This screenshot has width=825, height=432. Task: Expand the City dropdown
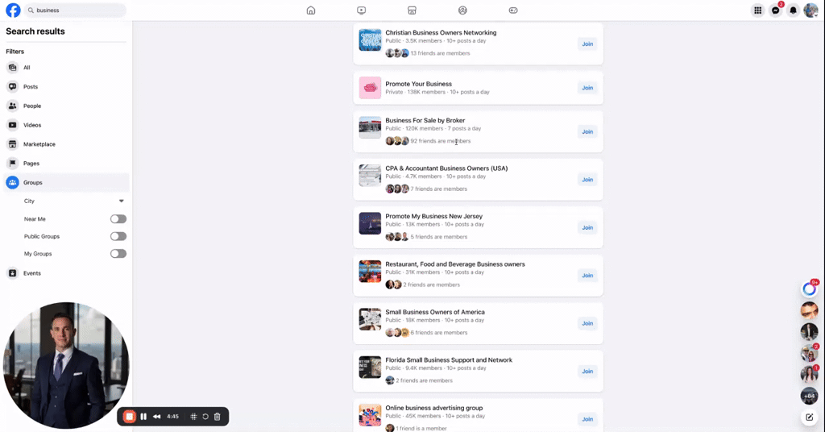point(73,201)
